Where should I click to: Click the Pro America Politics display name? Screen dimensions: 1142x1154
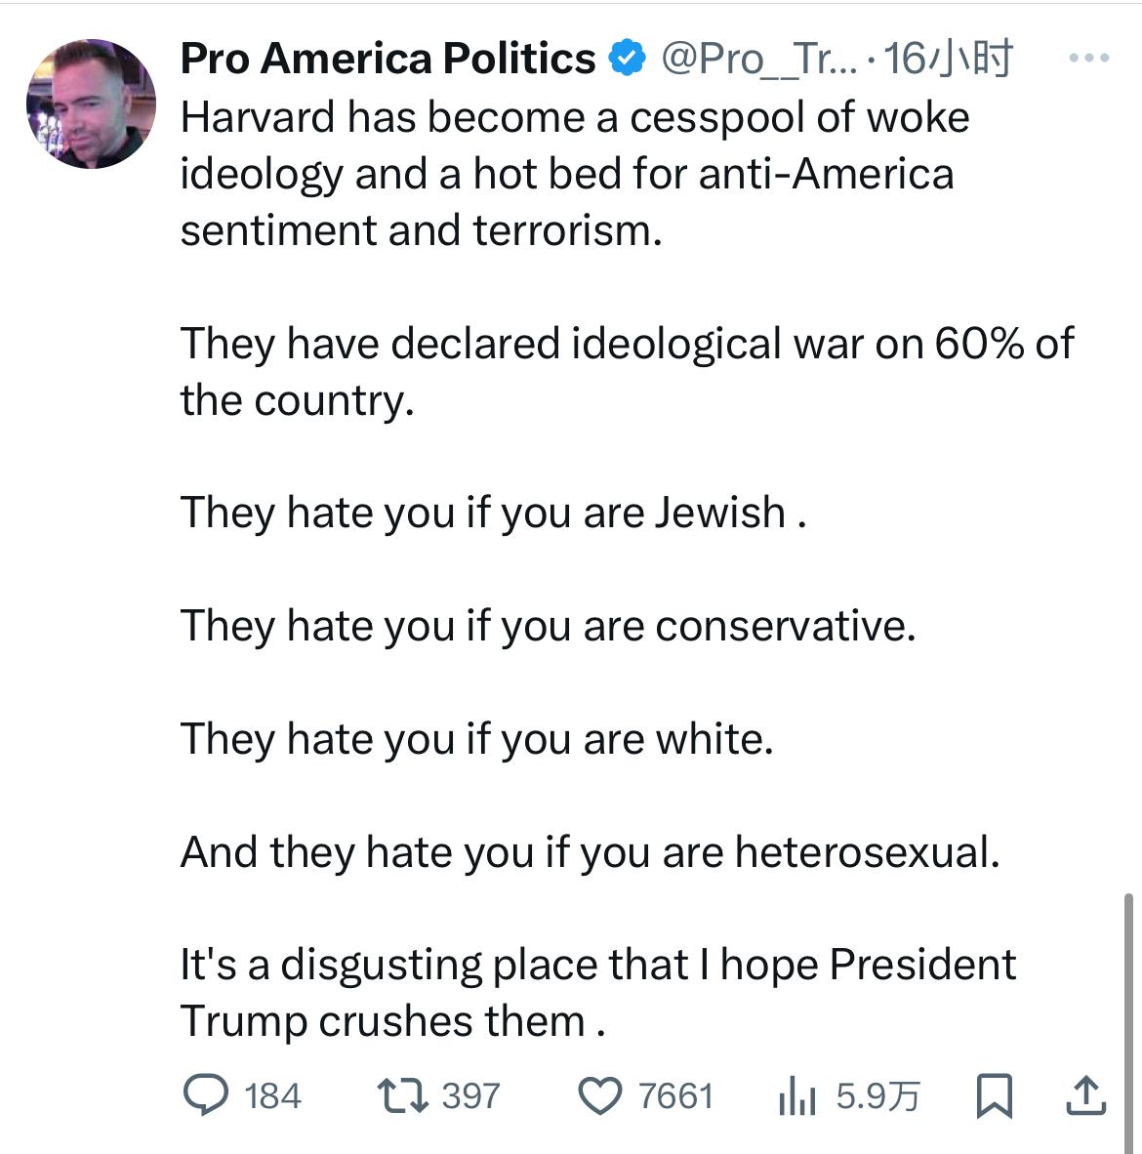pyautogui.click(x=388, y=60)
